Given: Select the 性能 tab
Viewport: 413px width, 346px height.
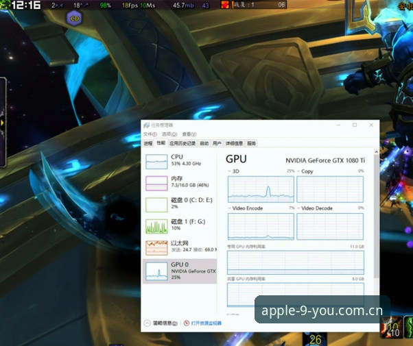Looking at the screenshot, I should (x=161, y=143).
